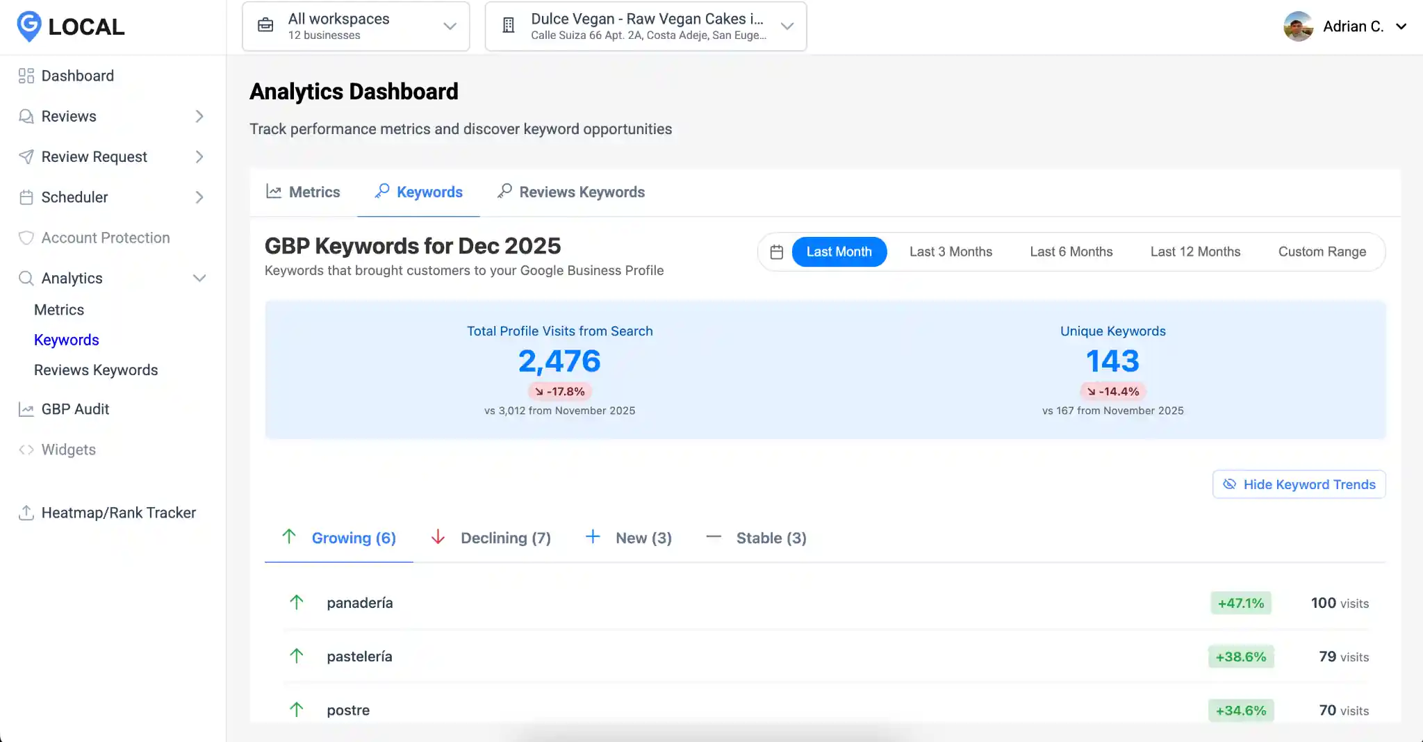
Task: Click the panadería keyword link
Action: (359, 602)
